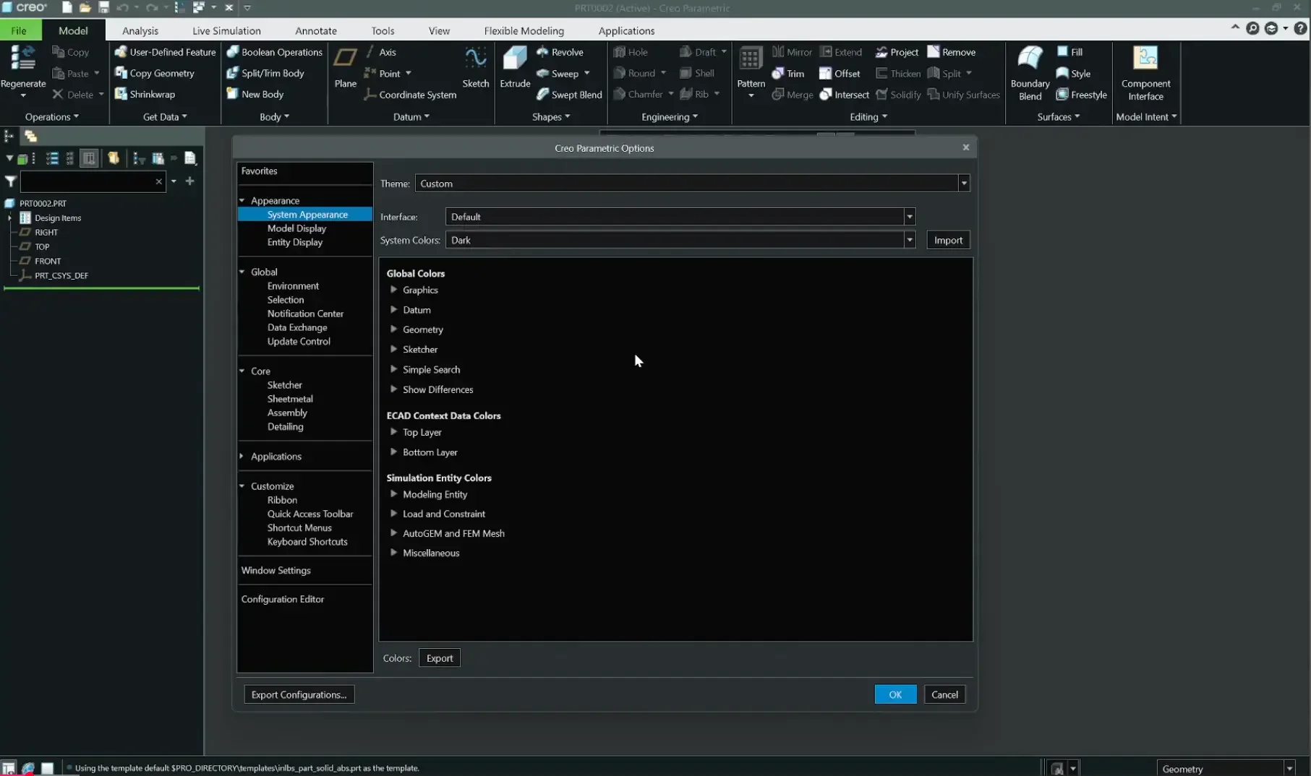Click the Axis datum tool
The width and height of the screenshot is (1311, 776).
click(380, 52)
